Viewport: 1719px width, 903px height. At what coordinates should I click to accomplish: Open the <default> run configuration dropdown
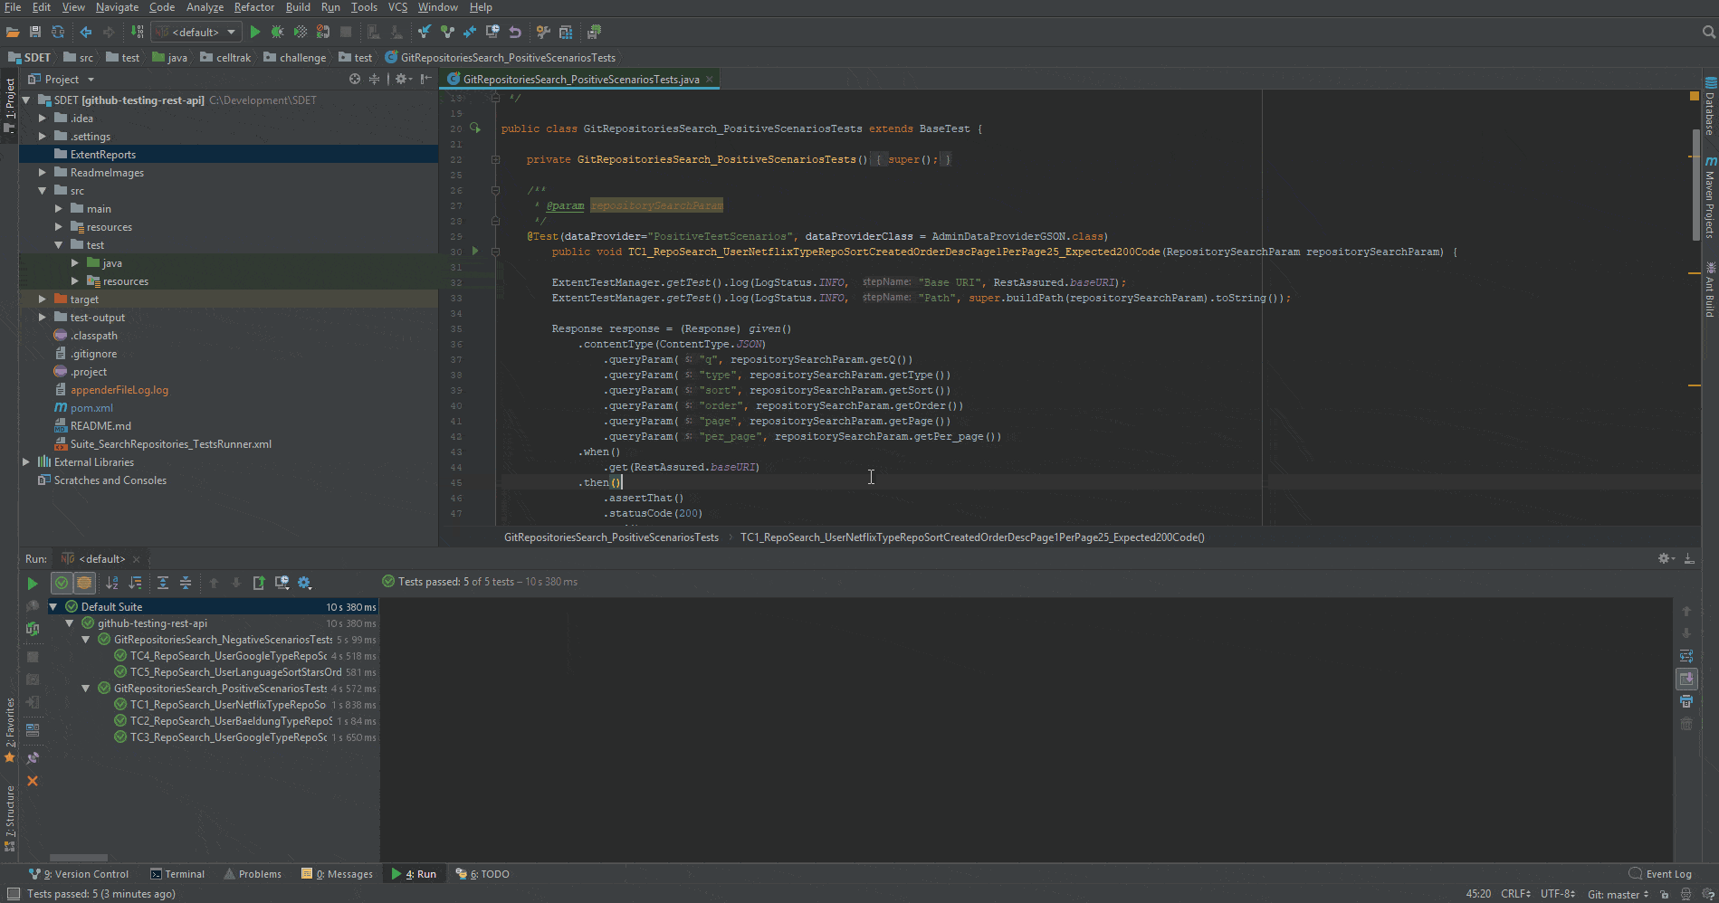coord(196,32)
